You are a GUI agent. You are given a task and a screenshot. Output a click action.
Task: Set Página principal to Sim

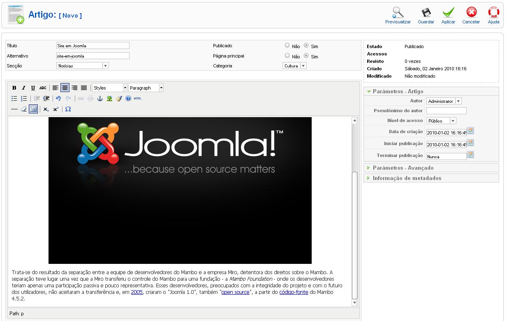pos(306,56)
